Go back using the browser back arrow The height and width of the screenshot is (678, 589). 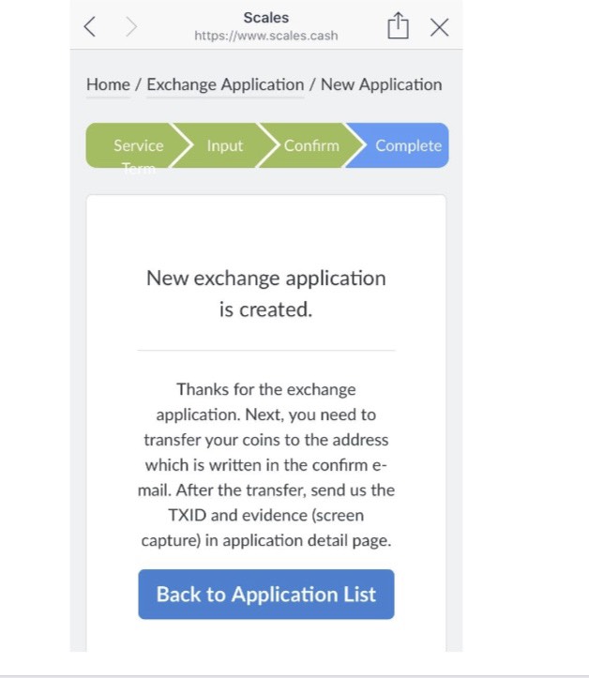point(89,27)
